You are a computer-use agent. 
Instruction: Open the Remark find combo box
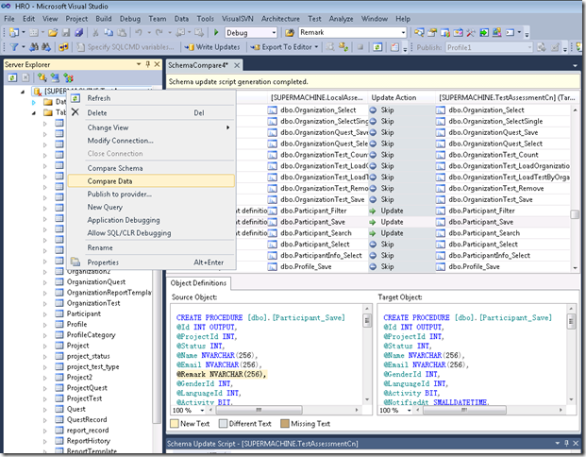click(352, 32)
